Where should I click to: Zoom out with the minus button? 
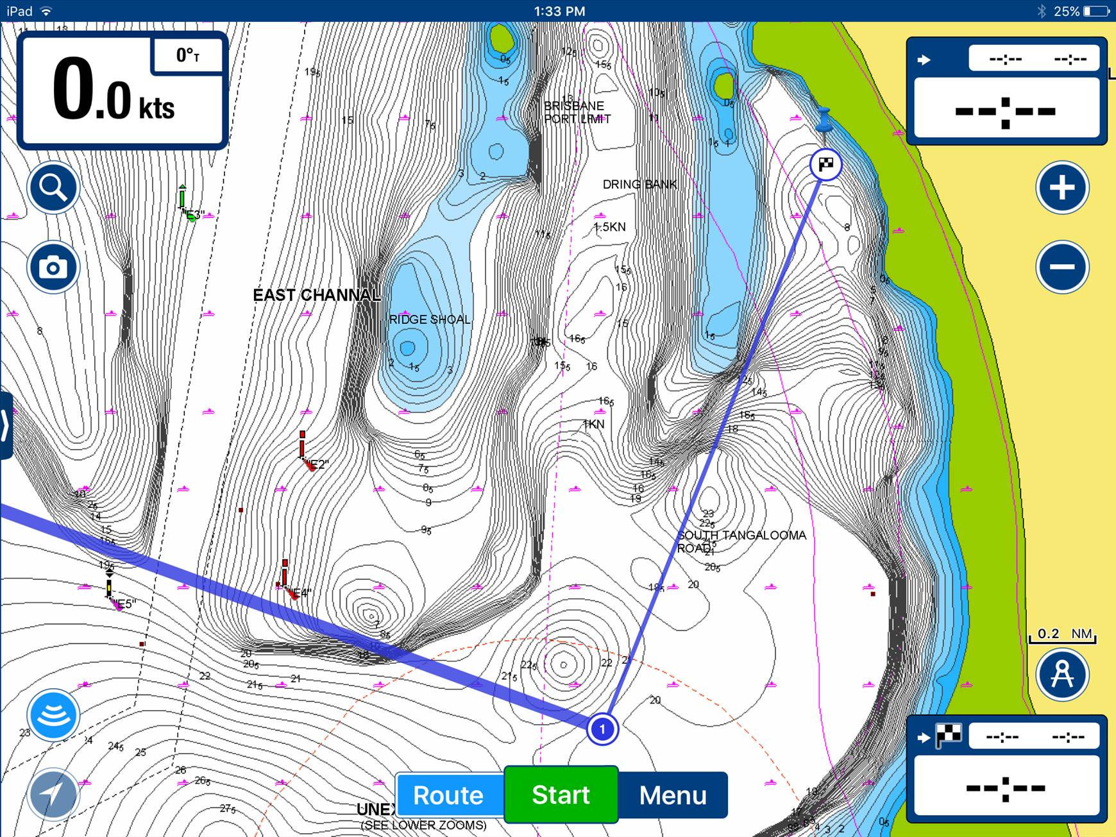click(1062, 267)
